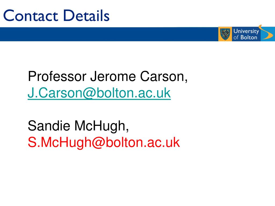This screenshot has width=275, height=206.
Task: Click the word Sandie in black text
Action: pyautogui.click(x=49, y=126)
